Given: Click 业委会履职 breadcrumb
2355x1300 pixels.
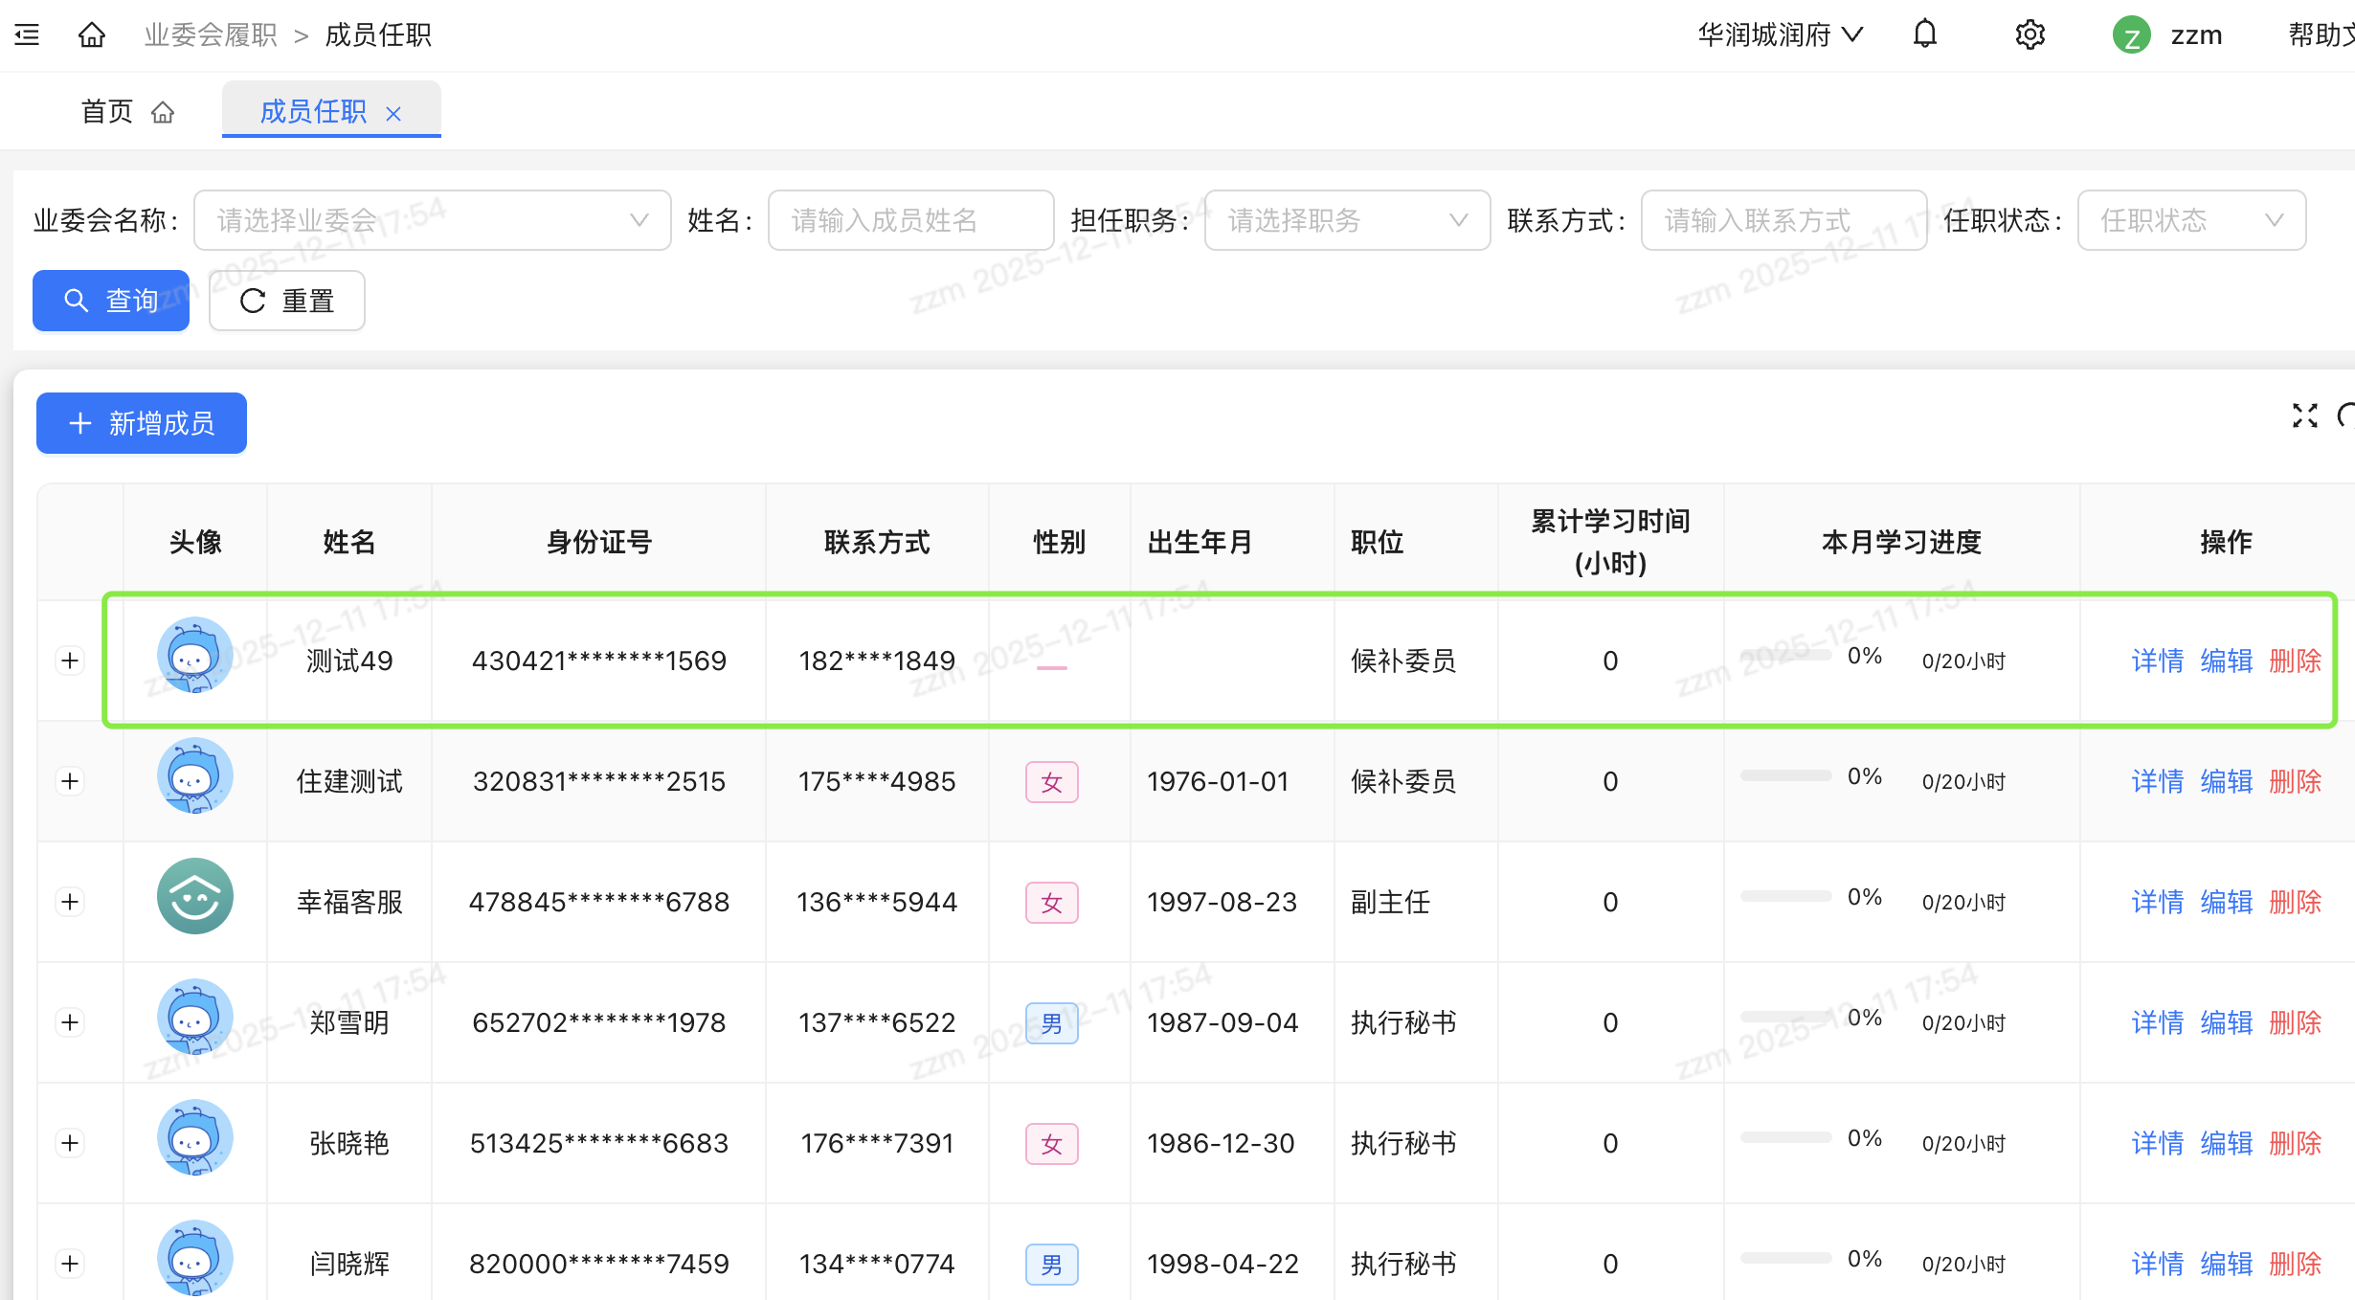Looking at the screenshot, I should point(211,35).
